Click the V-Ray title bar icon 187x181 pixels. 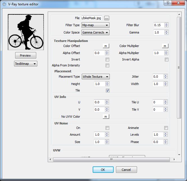[x=4, y=4]
